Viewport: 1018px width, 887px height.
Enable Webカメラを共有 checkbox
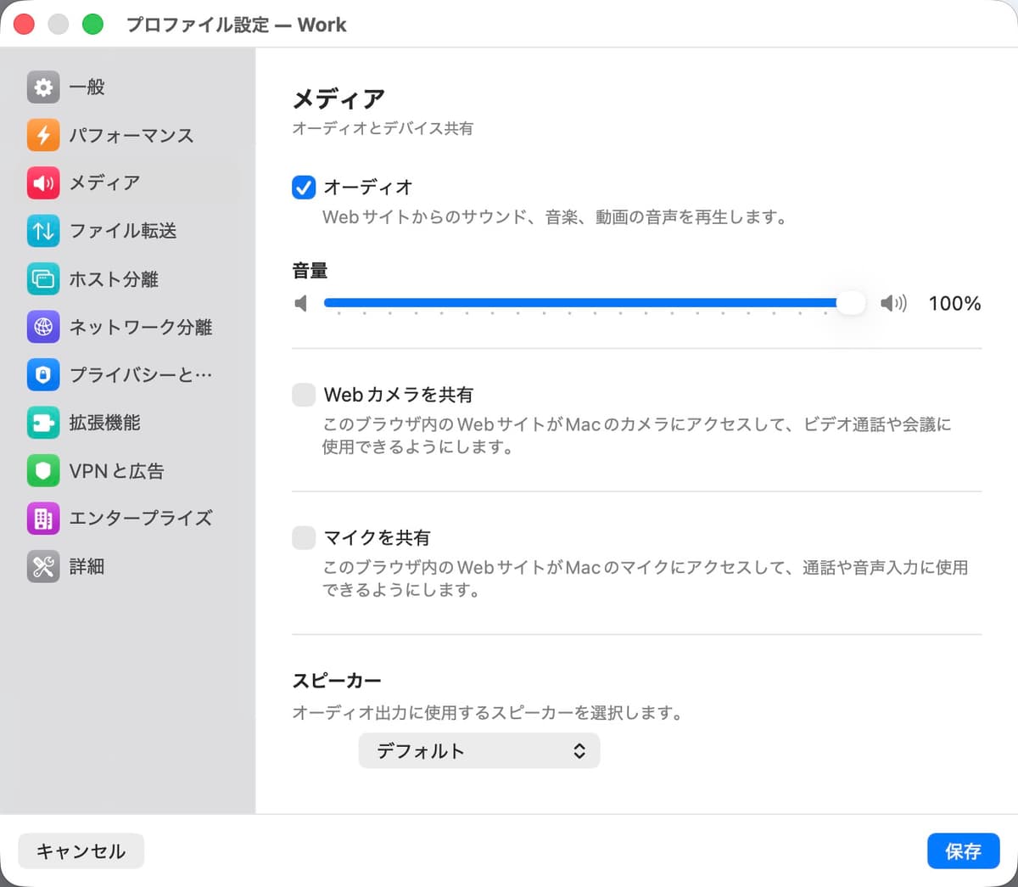(304, 395)
